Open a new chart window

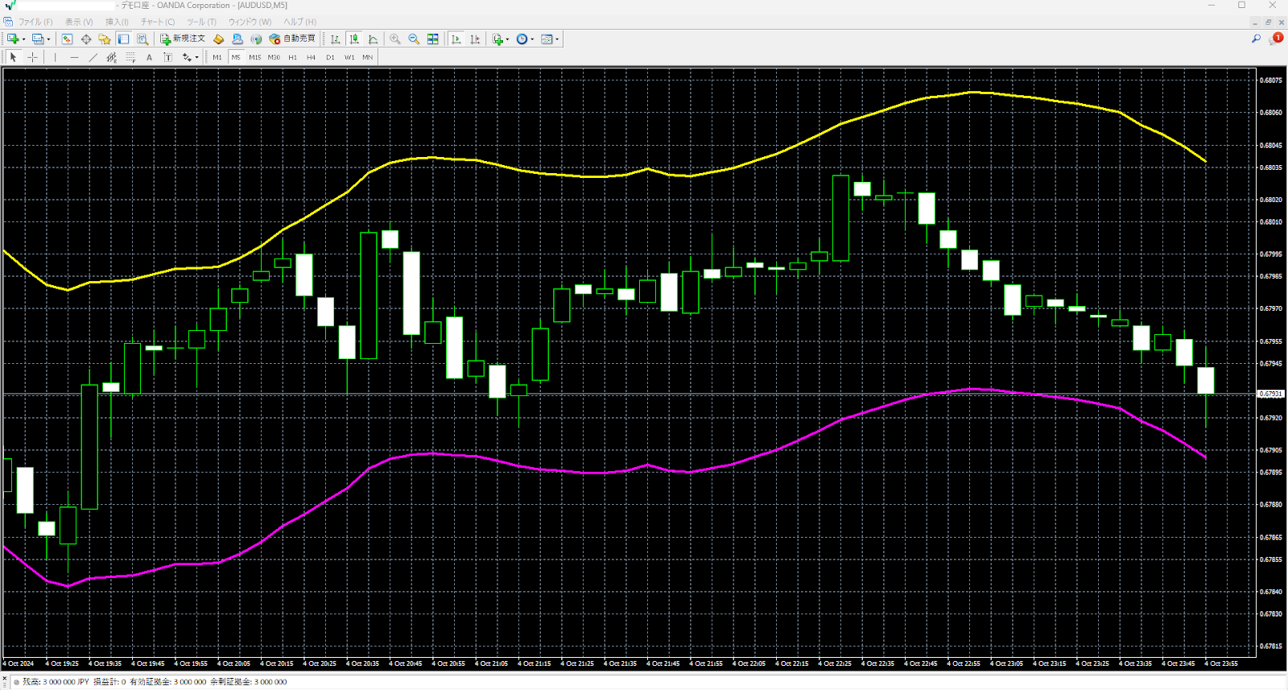[13, 39]
